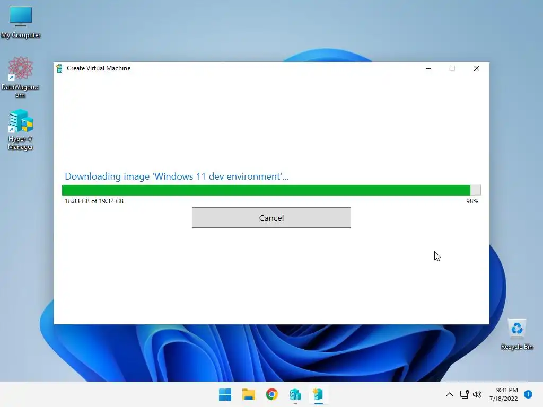Click the green download progress bar
543x407 pixels.
point(271,190)
